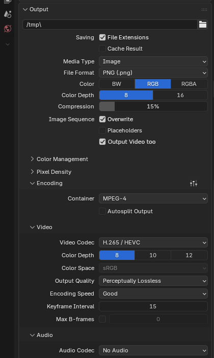Open the Audio Codec dropdown
The image size is (214, 358).
pyautogui.click(x=153, y=350)
